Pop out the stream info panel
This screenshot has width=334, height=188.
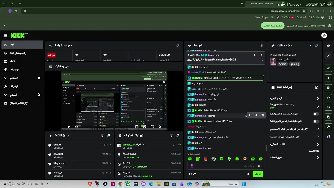point(317,46)
